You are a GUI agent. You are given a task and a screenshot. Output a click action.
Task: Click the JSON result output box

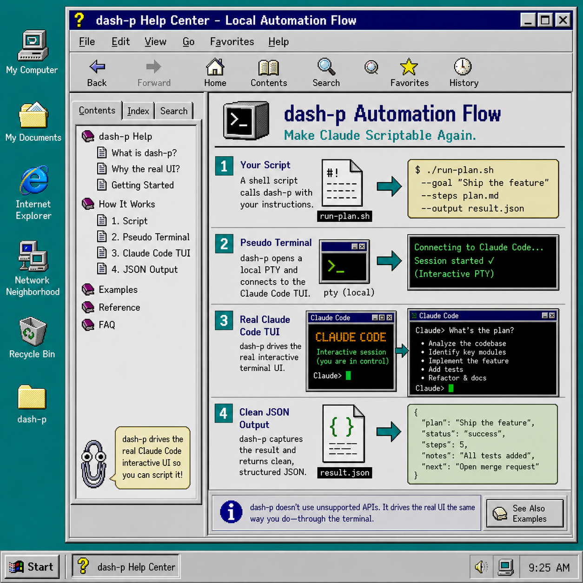coord(483,444)
